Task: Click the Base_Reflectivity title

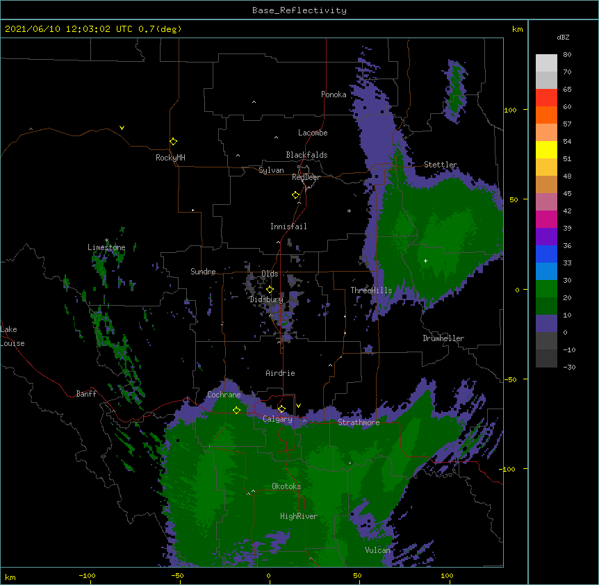Action: [x=299, y=10]
